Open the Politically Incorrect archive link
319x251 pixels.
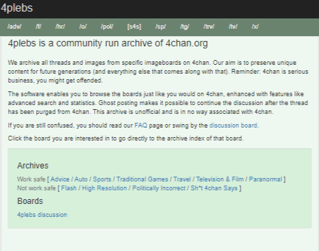click(159, 188)
